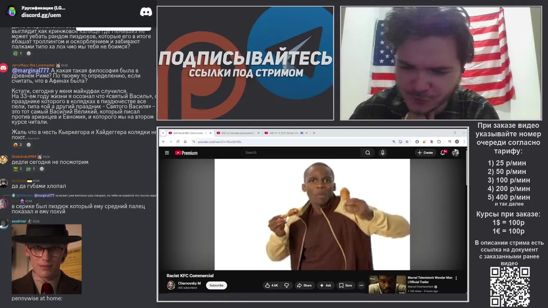Open the YouTube account avatar menu

pyautogui.click(x=456, y=153)
